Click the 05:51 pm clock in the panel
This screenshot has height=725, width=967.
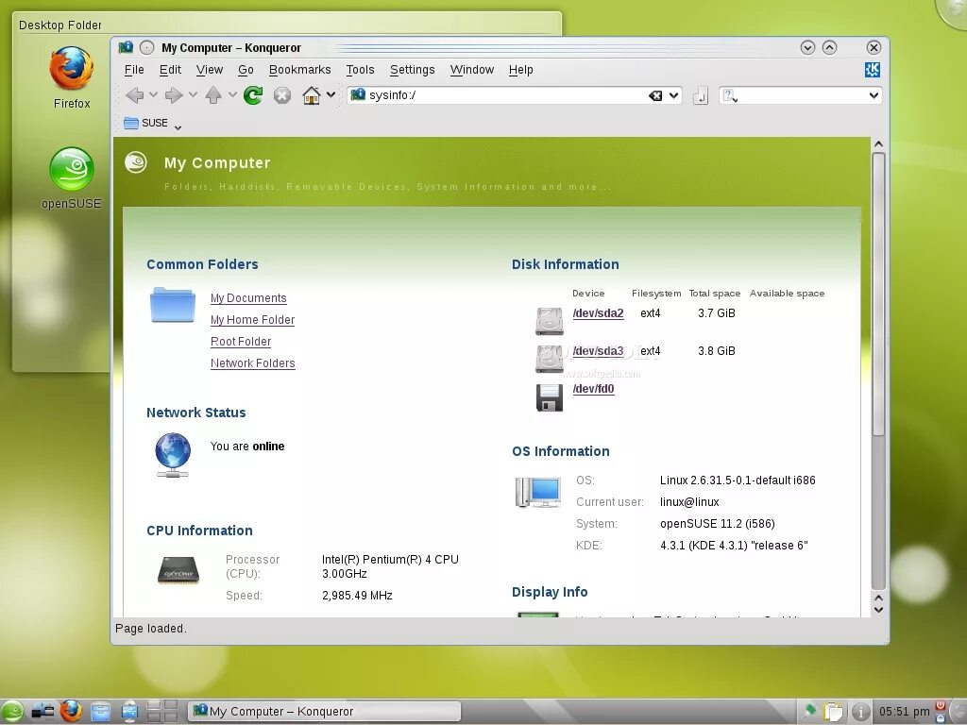(x=904, y=712)
